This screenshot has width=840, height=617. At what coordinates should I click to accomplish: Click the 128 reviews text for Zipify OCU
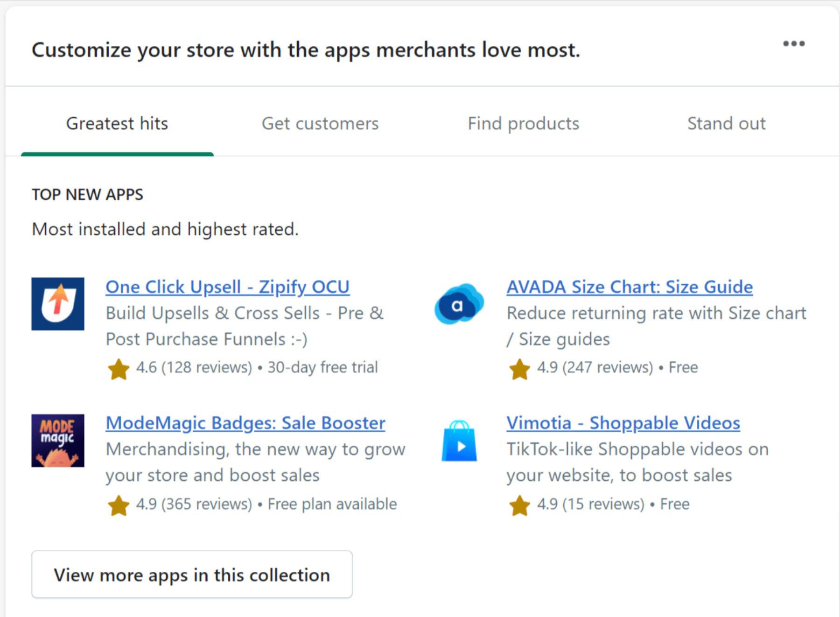[206, 367]
